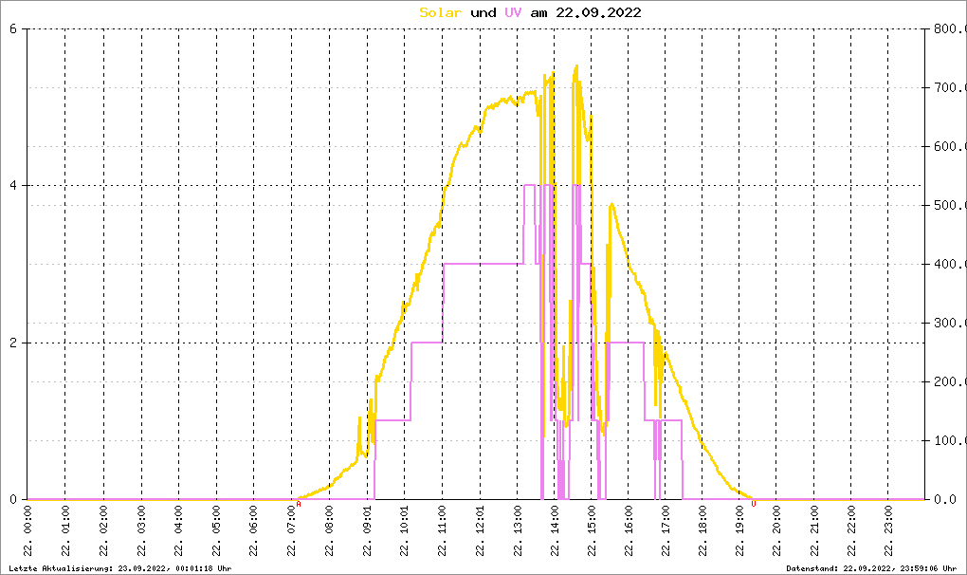Click right y-axis value '100.0'
The image size is (967, 575).
(x=948, y=440)
